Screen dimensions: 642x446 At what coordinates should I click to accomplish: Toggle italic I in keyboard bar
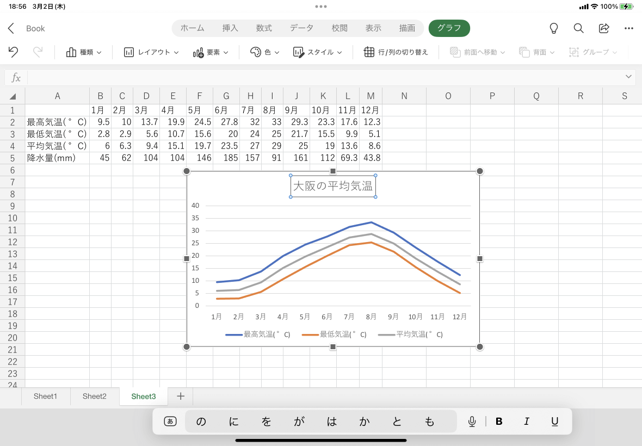click(x=527, y=422)
